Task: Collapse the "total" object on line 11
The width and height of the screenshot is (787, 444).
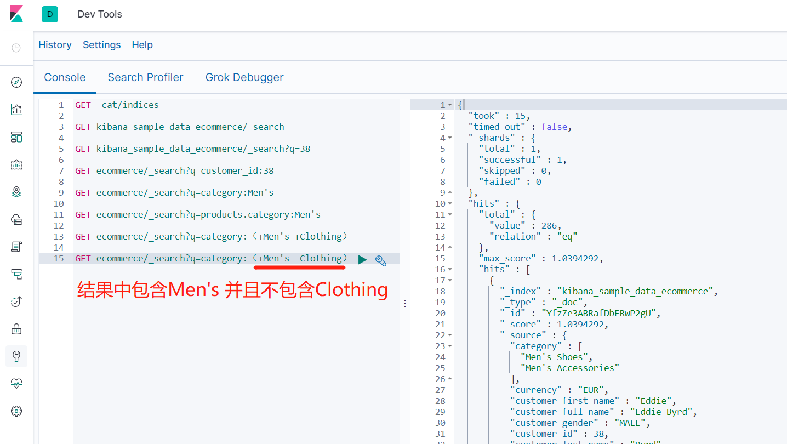Action: 450,214
